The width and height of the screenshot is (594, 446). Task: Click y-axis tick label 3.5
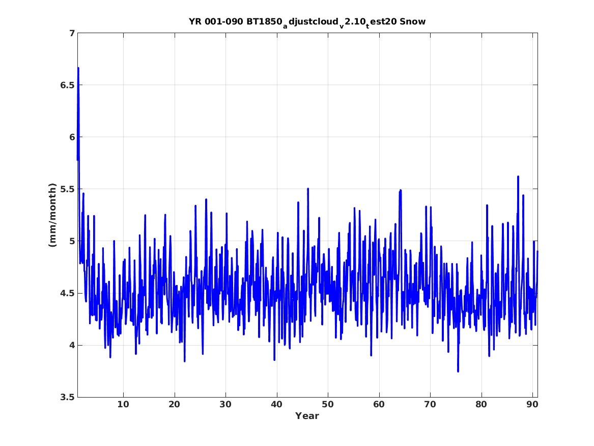click(68, 398)
